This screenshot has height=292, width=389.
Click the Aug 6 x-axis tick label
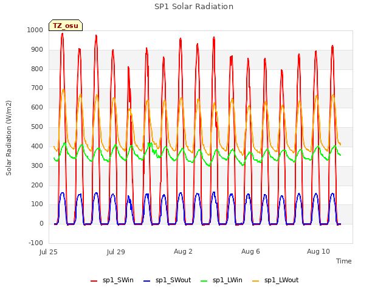click(x=250, y=251)
